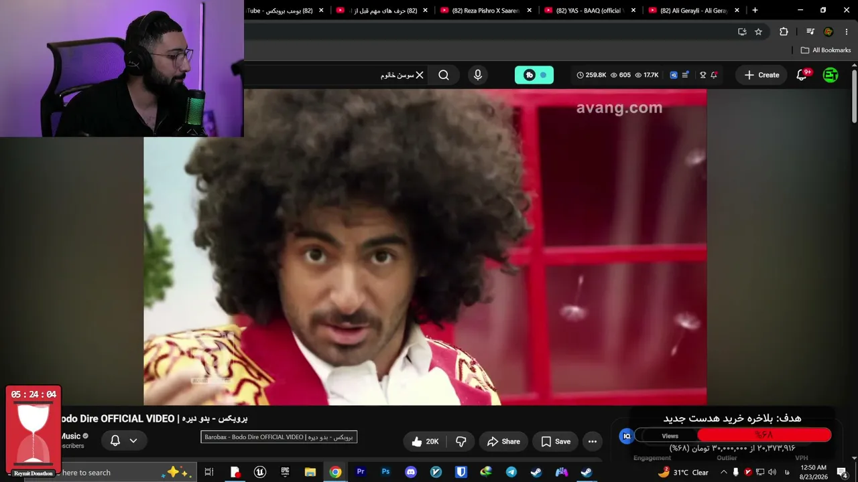Open Telegram from the taskbar

tap(511, 472)
